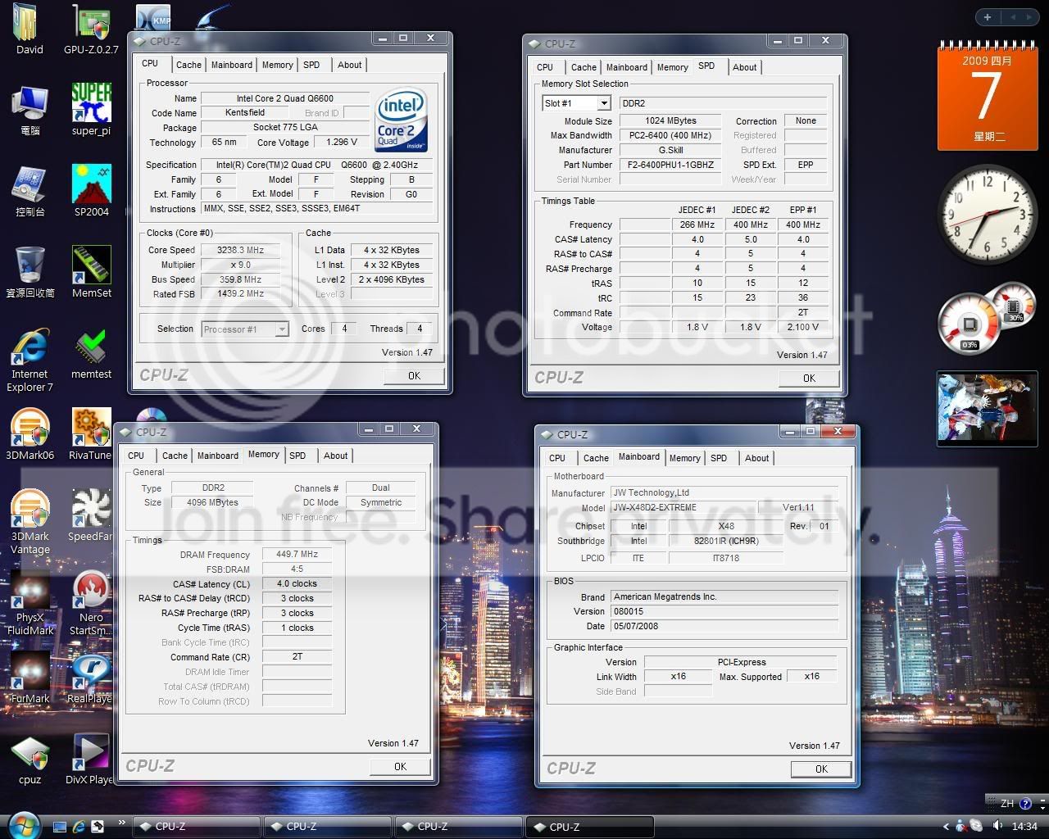Click the Core Speed value 3238.3 MHz
1049x839 pixels.
click(241, 250)
